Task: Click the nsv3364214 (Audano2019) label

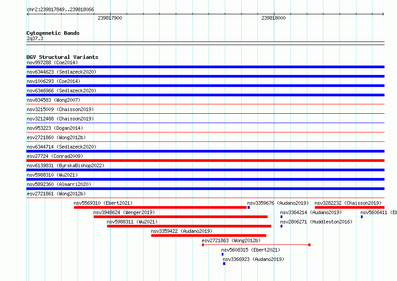Action: point(311,212)
